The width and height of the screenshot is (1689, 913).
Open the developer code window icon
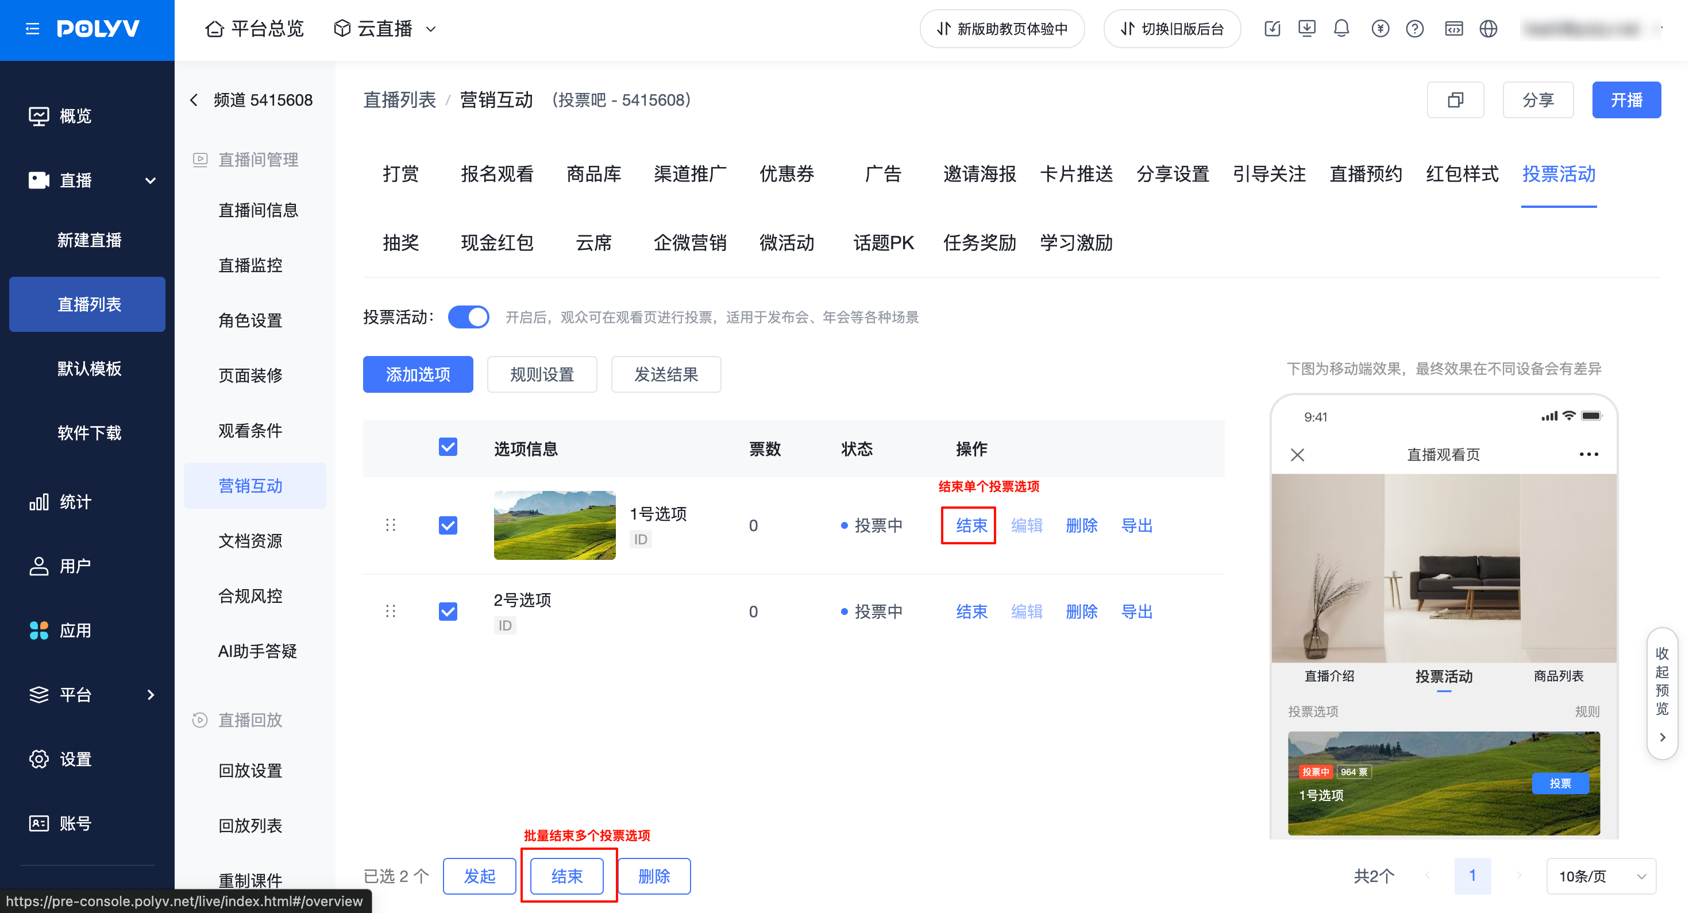[1453, 29]
